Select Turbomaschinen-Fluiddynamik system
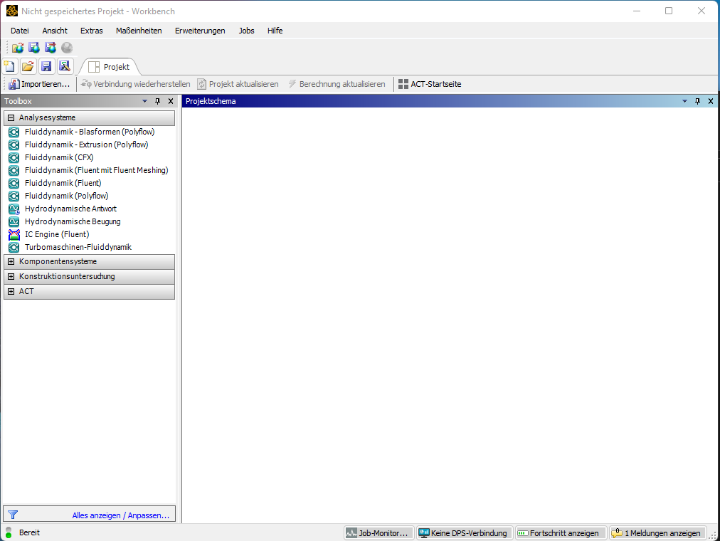Image resolution: width=720 pixels, height=541 pixels. (78, 248)
